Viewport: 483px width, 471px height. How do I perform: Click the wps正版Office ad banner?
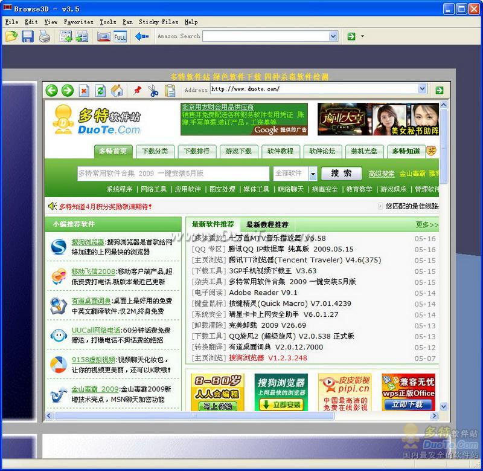408,392
